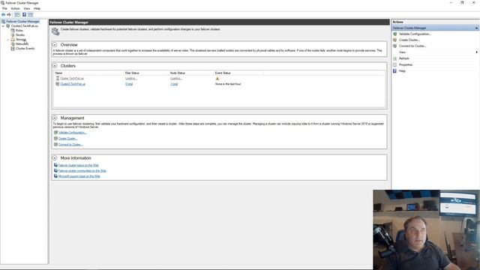Select Create Cluster in the Actions pane

coord(409,40)
